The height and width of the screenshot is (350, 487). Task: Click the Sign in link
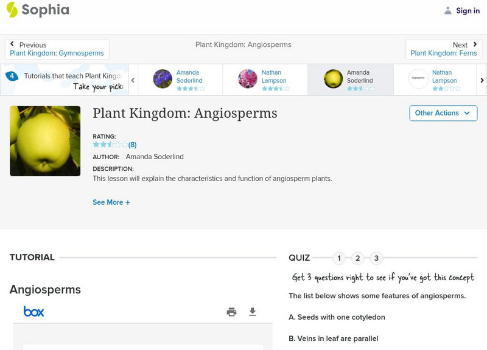468,10
